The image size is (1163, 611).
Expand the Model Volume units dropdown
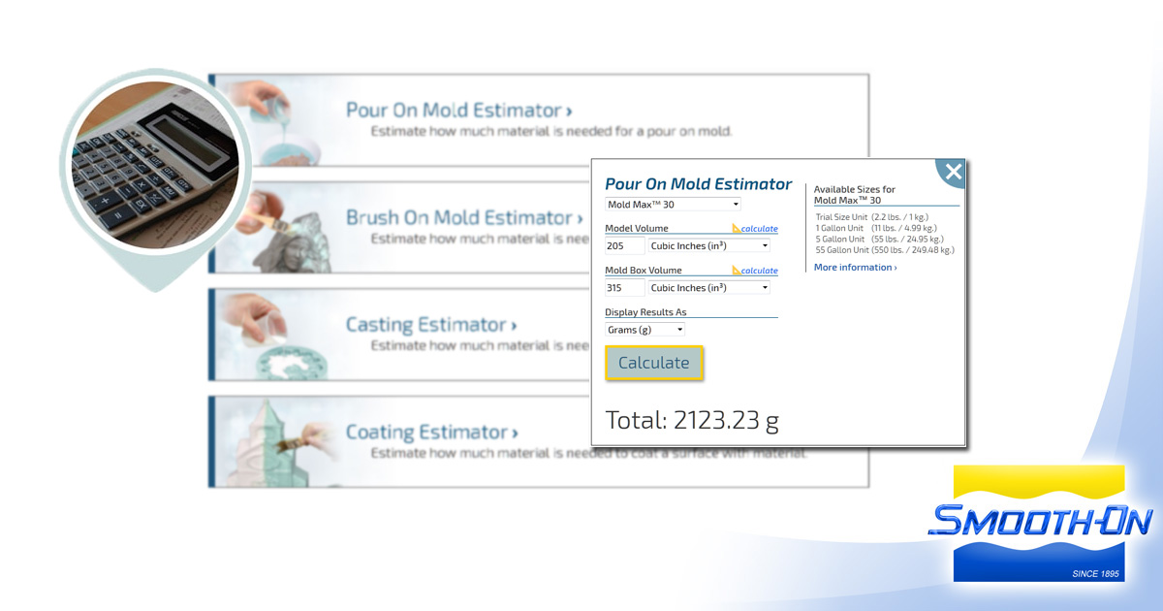tap(709, 245)
